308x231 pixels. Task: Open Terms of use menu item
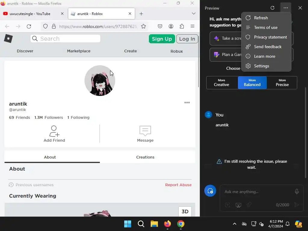coord(266,27)
